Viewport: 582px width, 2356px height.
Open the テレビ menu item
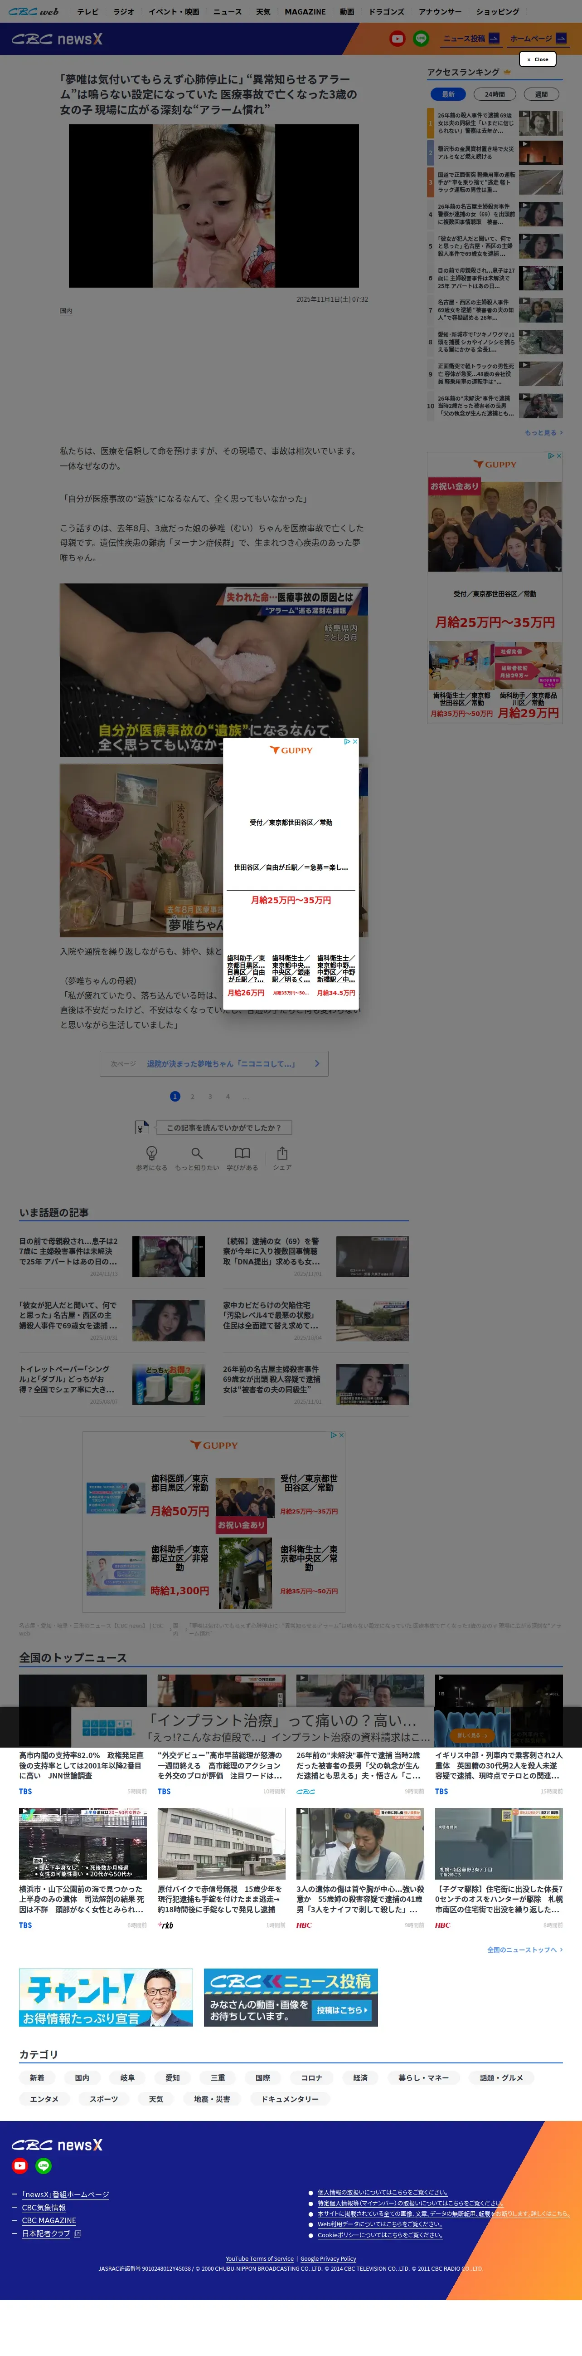click(88, 12)
